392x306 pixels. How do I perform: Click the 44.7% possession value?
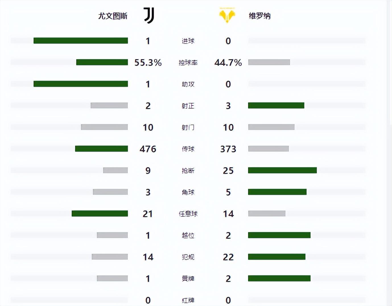(228, 63)
